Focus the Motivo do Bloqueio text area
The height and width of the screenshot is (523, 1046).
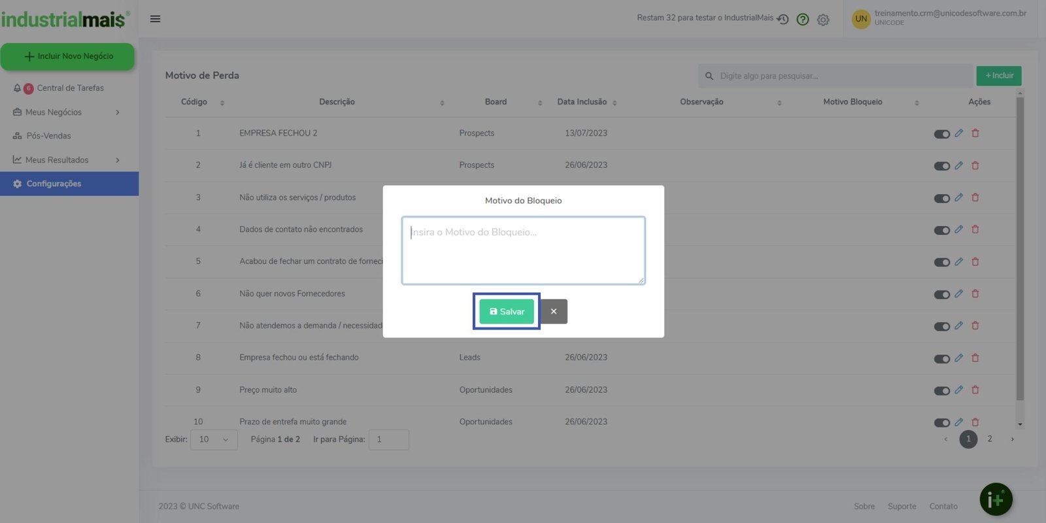coord(523,250)
